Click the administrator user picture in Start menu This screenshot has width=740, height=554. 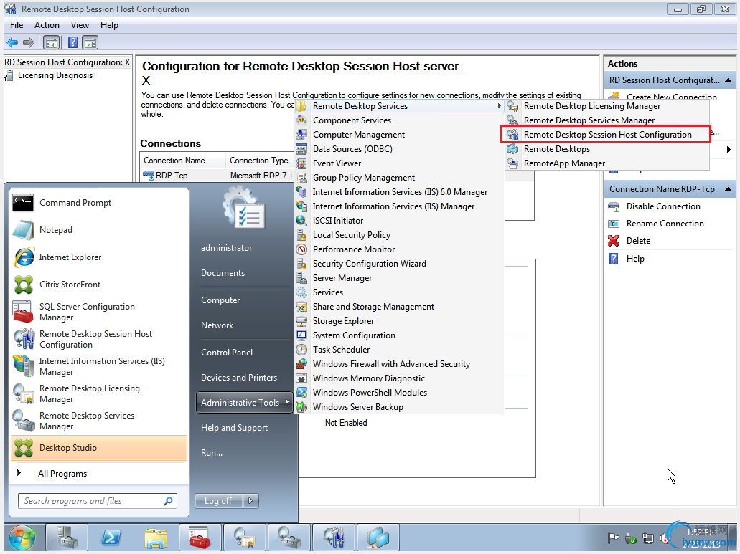[244, 209]
